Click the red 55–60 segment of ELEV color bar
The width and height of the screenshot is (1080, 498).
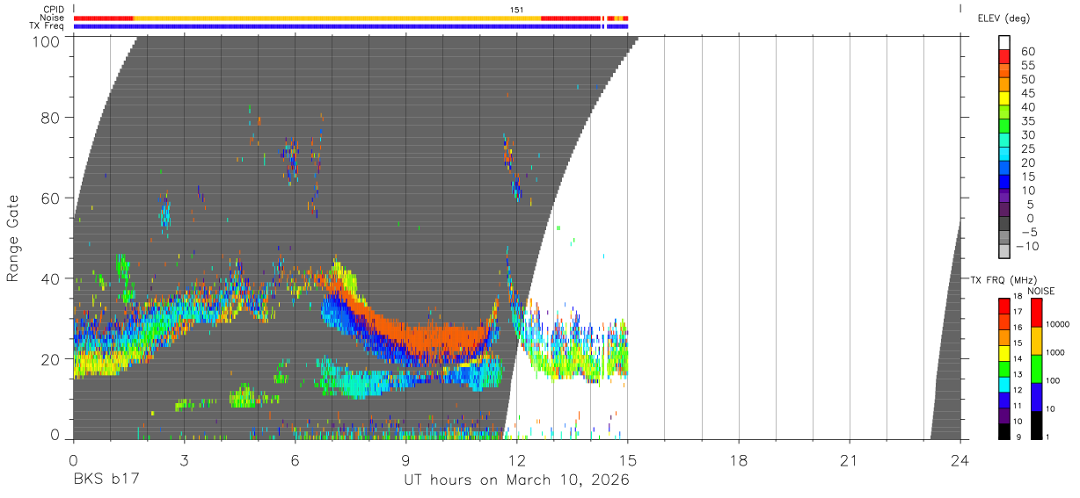coord(1004,57)
